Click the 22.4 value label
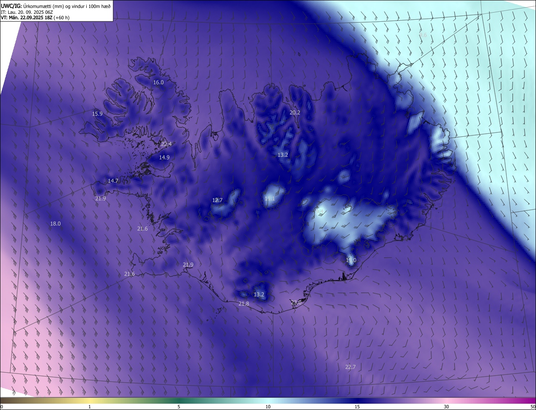 tap(166, 144)
